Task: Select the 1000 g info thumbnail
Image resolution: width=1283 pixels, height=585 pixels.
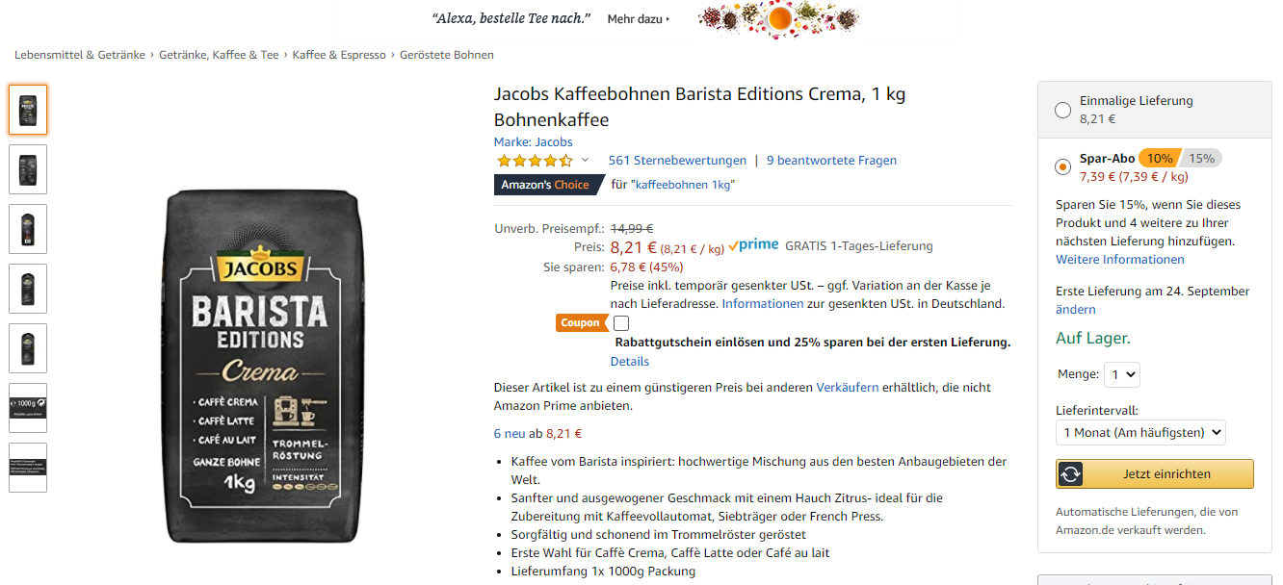Action: (28, 408)
